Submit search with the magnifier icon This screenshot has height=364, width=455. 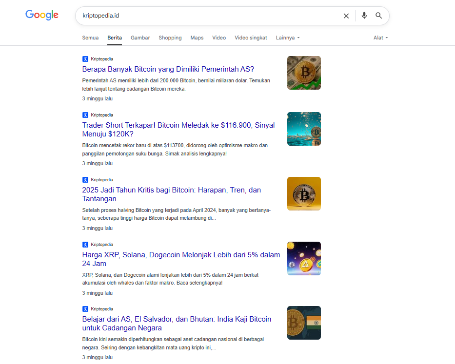click(x=379, y=16)
